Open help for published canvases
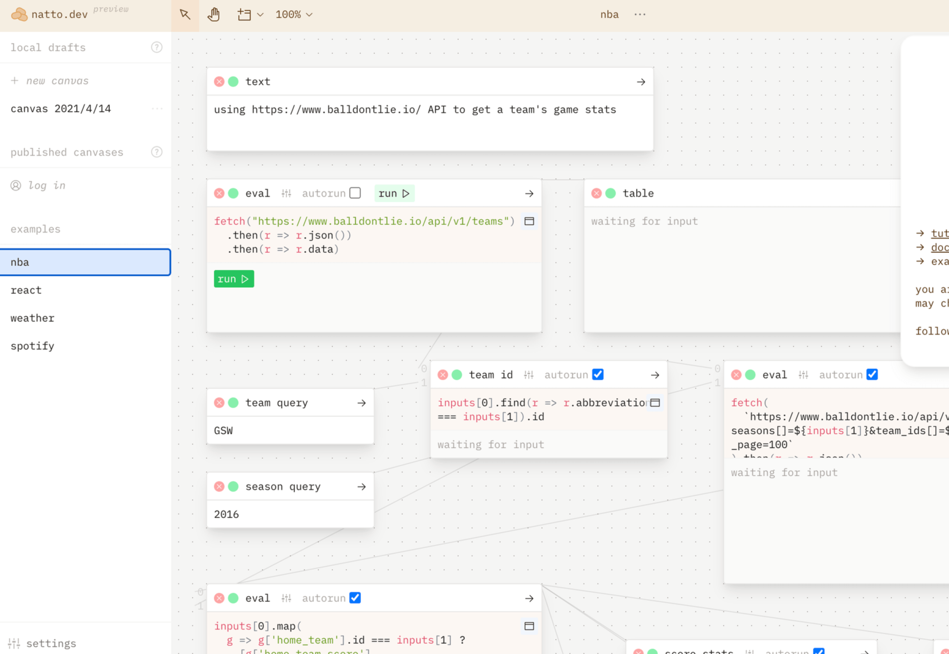 [x=157, y=152]
